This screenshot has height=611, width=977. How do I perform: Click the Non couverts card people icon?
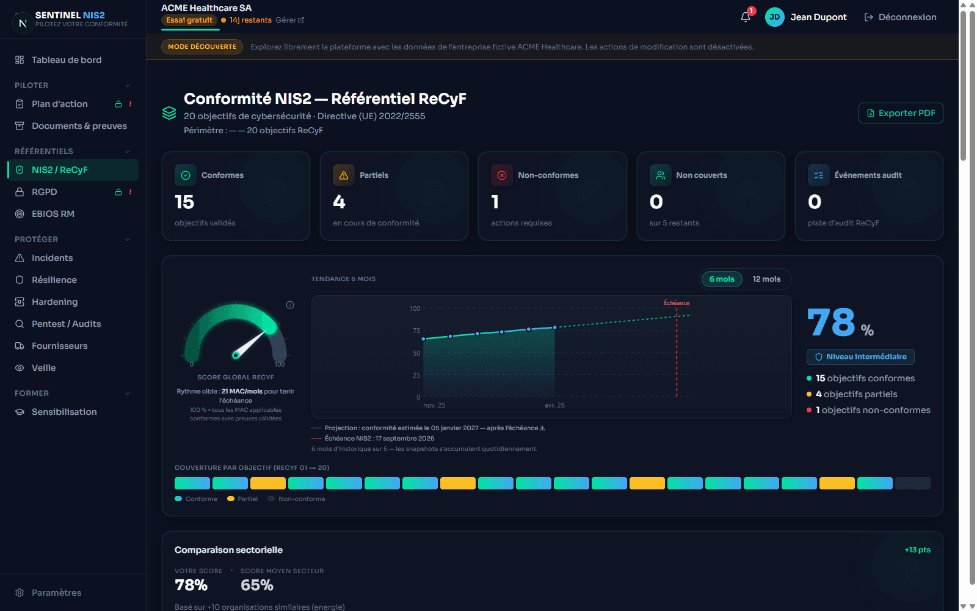tap(660, 175)
